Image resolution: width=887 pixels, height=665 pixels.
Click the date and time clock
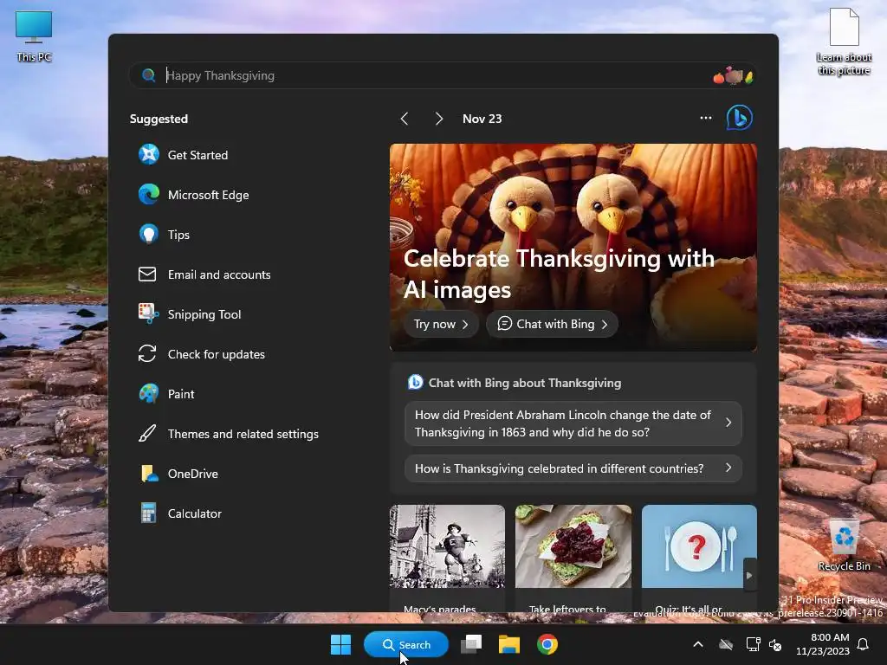823,644
